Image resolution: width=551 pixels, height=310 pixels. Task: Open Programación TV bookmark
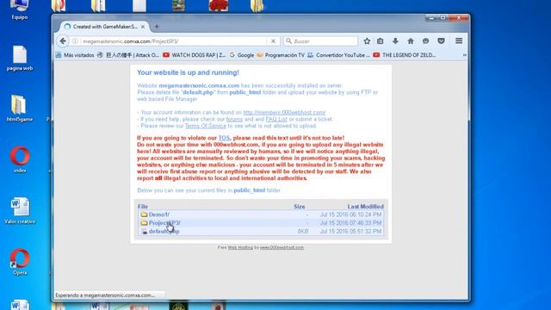tap(281, 55)
